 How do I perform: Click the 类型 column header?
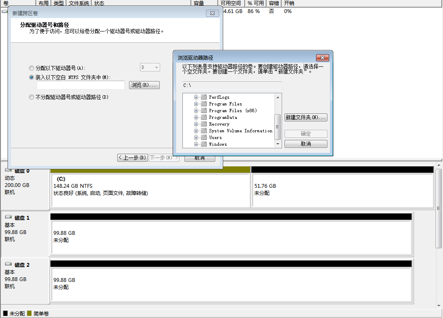pos(58,3)
